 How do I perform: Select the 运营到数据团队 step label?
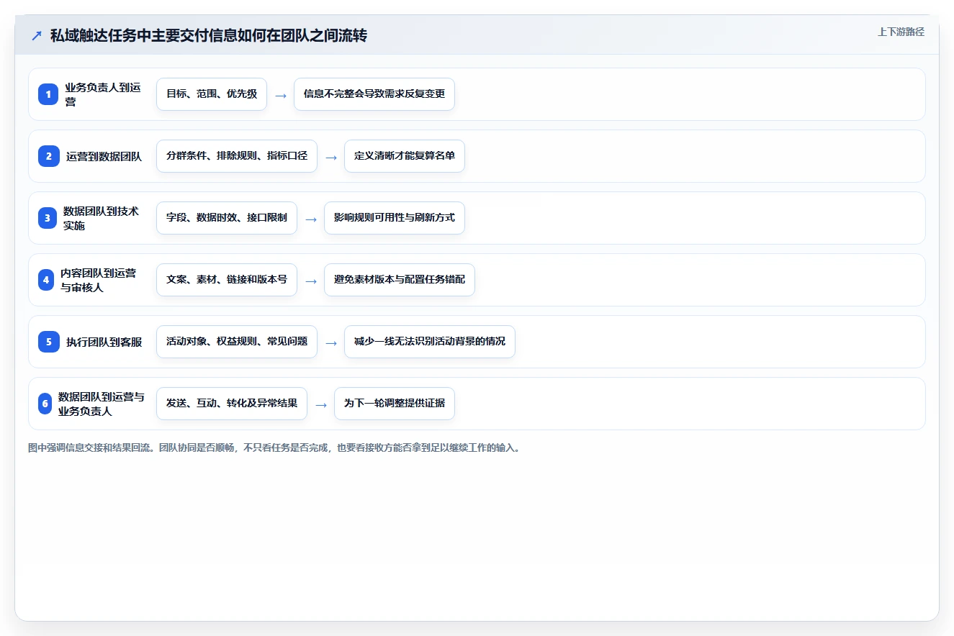point(104,156)
